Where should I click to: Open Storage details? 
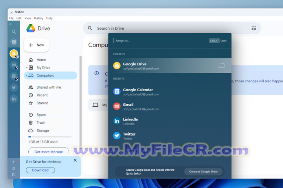click(x=51, y=130)
